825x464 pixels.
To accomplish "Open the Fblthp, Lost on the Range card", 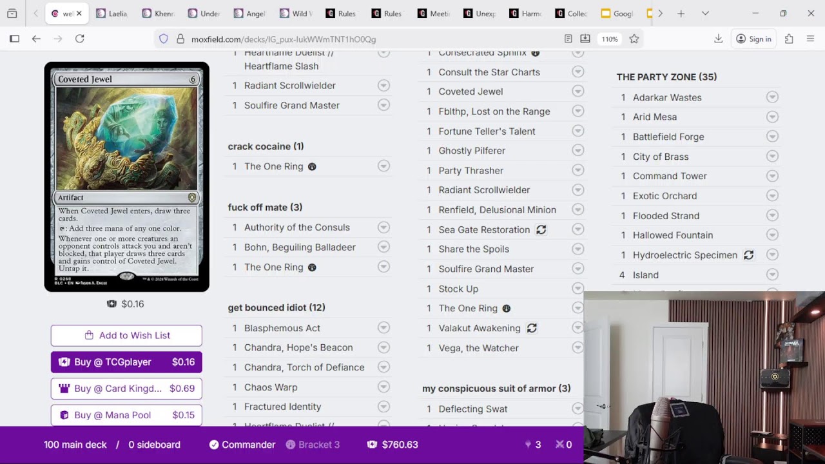I will (x=494, y=111).
